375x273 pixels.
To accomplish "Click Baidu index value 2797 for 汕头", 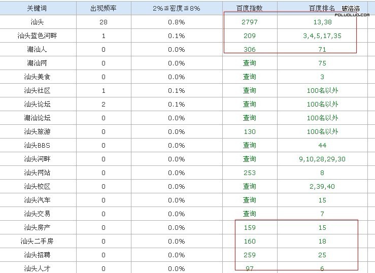I will [x=249, y=22].
